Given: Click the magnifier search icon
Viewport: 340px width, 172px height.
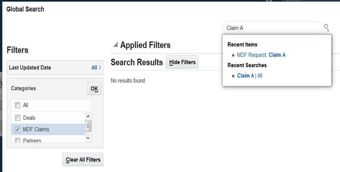Looking at the screenshot, I should click(327, 28).
